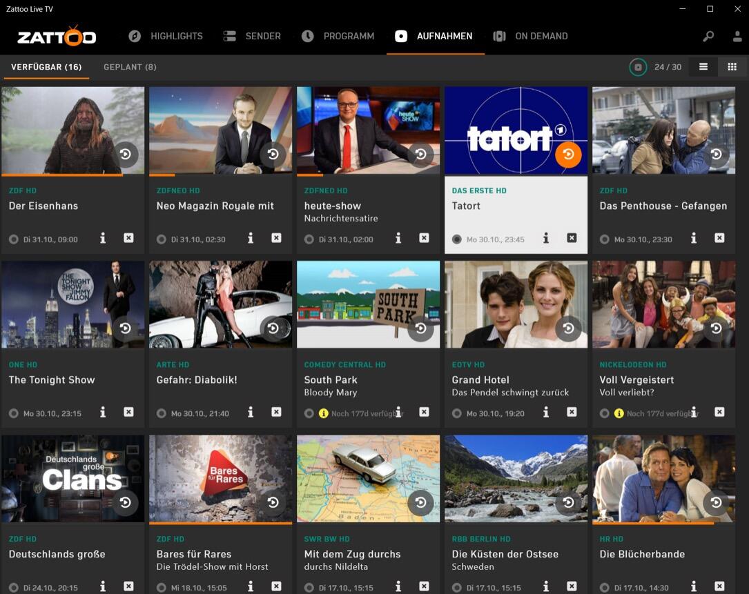Click the replay icon on Tatort thumbnail
This screenshot has height=594, width=749.
568,155
